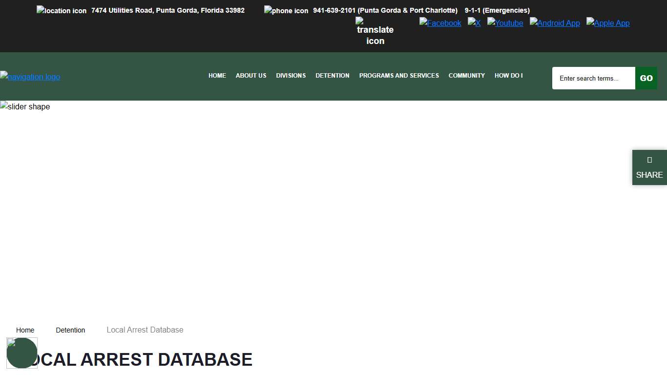Click the Detention breadcrumb link
This screenshot has height=375, width=667.
coord(70,330)
